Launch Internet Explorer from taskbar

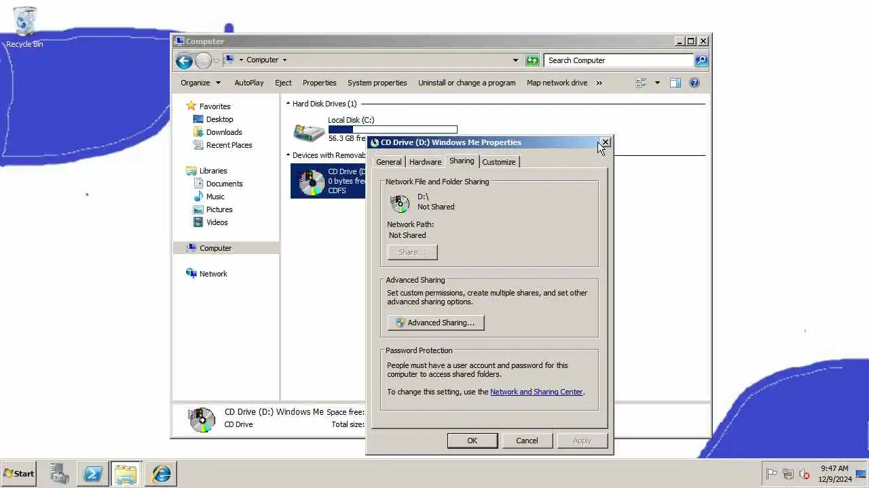(x=161, y=474)
